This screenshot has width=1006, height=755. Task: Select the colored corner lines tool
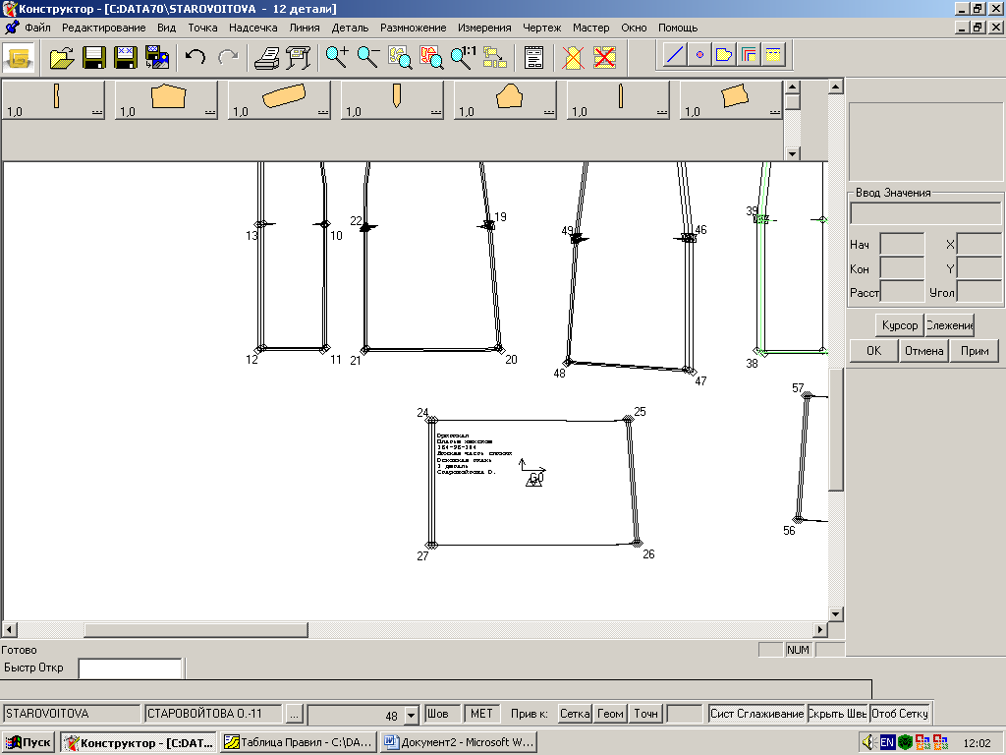coord(748,55)
